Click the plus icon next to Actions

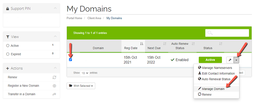coord(7,68)
